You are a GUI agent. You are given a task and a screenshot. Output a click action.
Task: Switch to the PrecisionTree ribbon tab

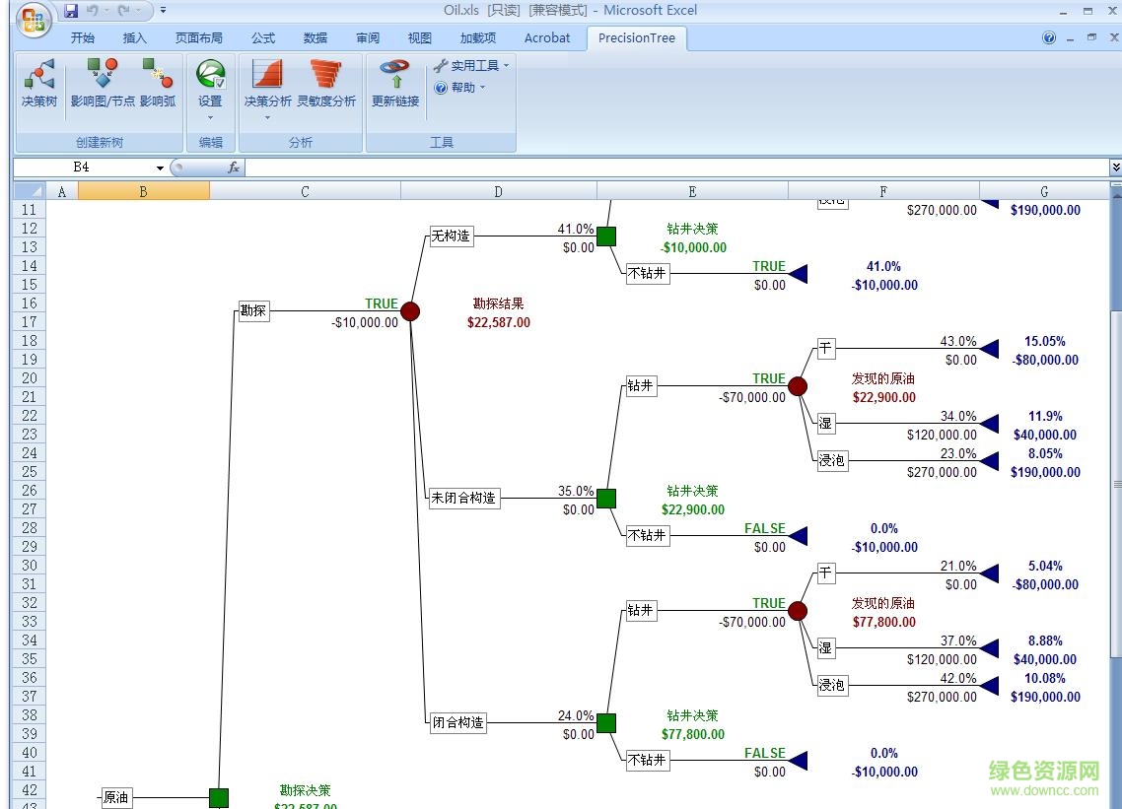pyautogui.click(x=636, y=38)
